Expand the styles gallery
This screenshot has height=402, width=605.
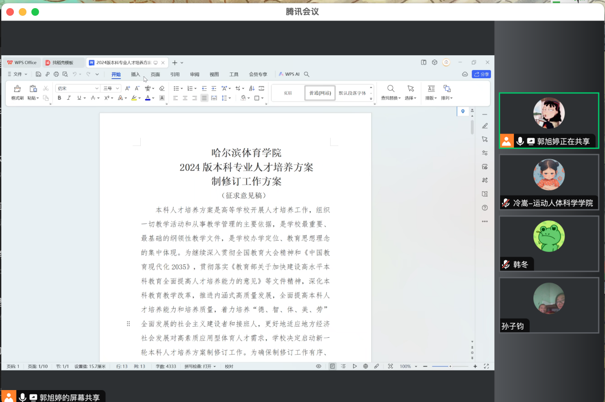coord(371,99)
